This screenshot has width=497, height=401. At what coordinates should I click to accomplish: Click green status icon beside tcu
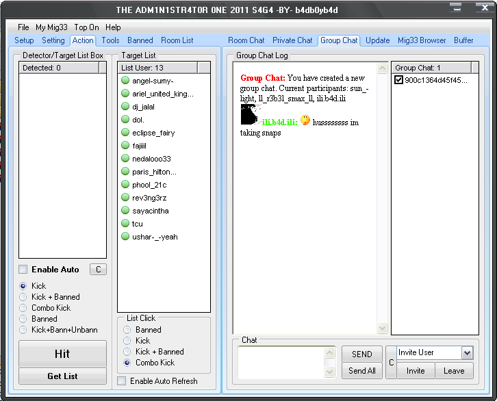(125, 223)
